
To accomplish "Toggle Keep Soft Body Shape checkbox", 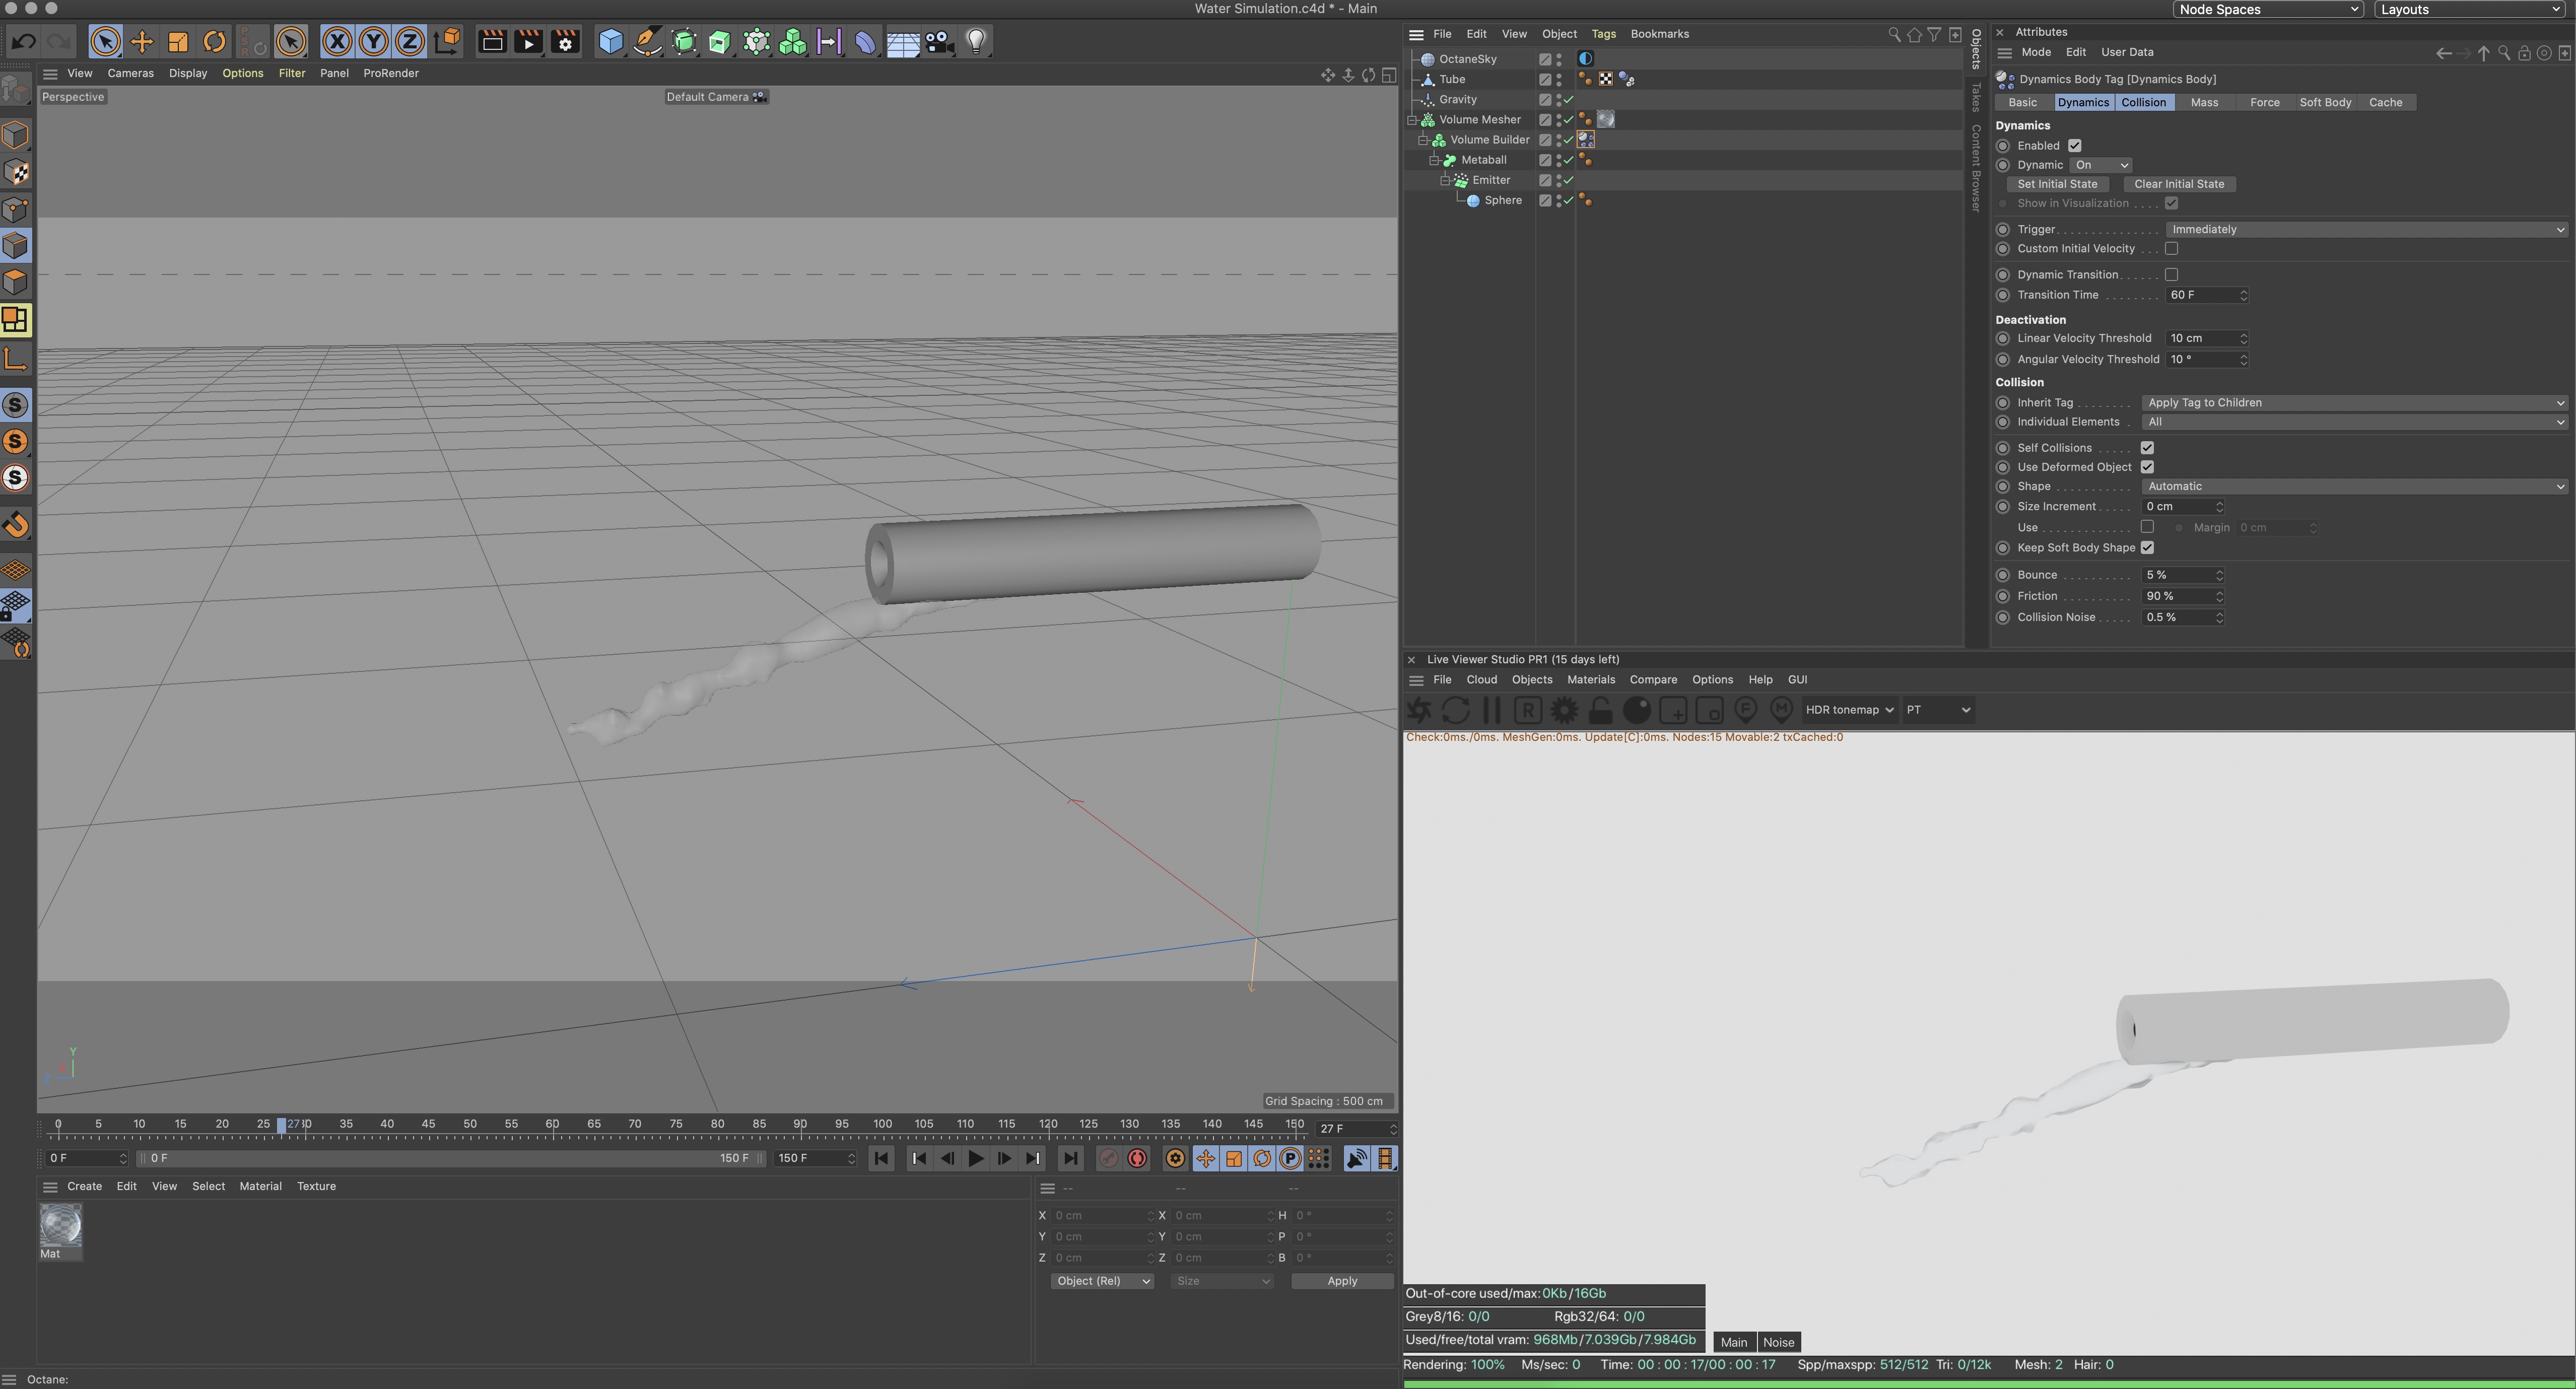I will coord(2147,547).
